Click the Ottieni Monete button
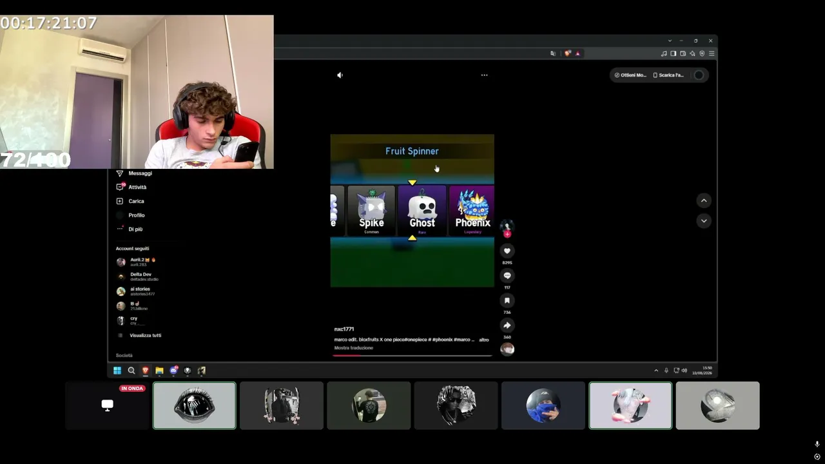The image size is (825, 464). pyautogui.click(x=630, y=75)
